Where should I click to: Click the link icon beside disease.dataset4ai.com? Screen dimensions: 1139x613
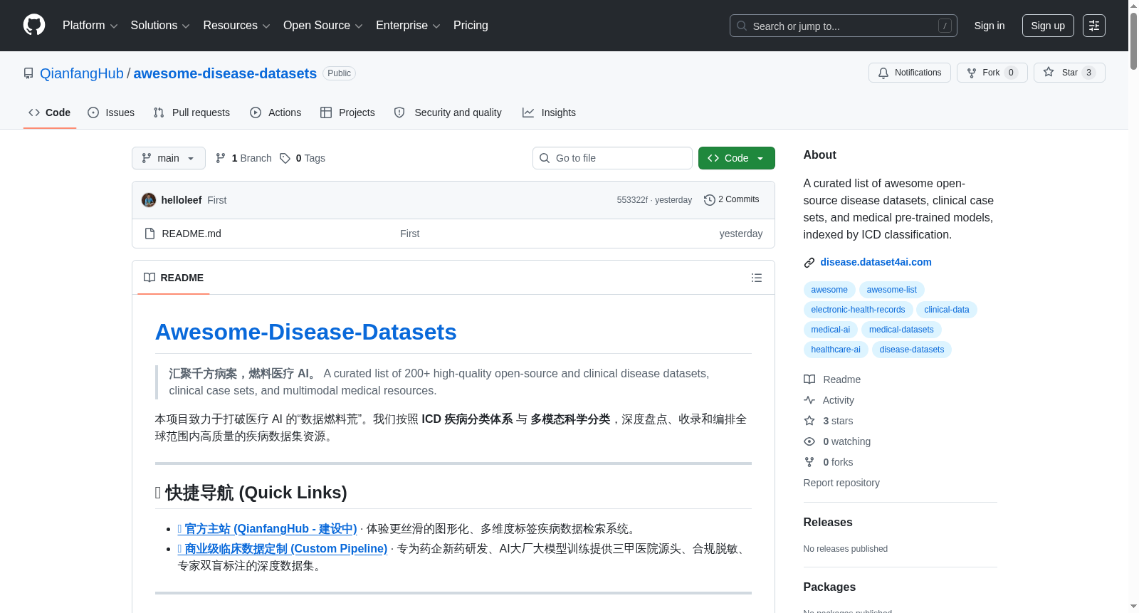809,263
